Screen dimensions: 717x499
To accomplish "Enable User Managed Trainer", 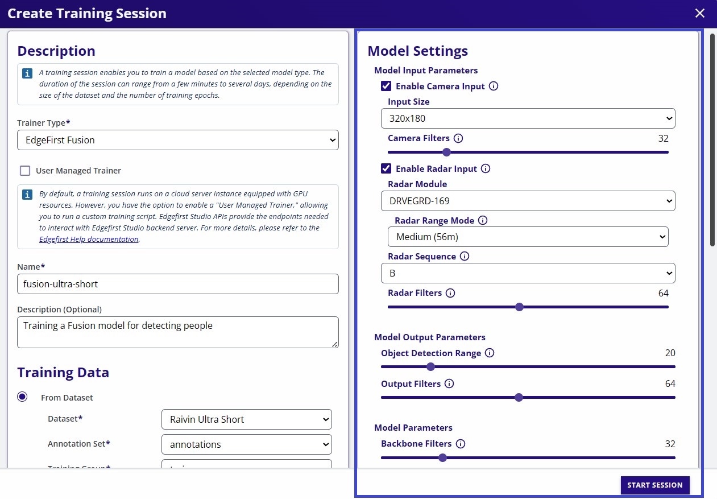I will [x=24, y=170].
